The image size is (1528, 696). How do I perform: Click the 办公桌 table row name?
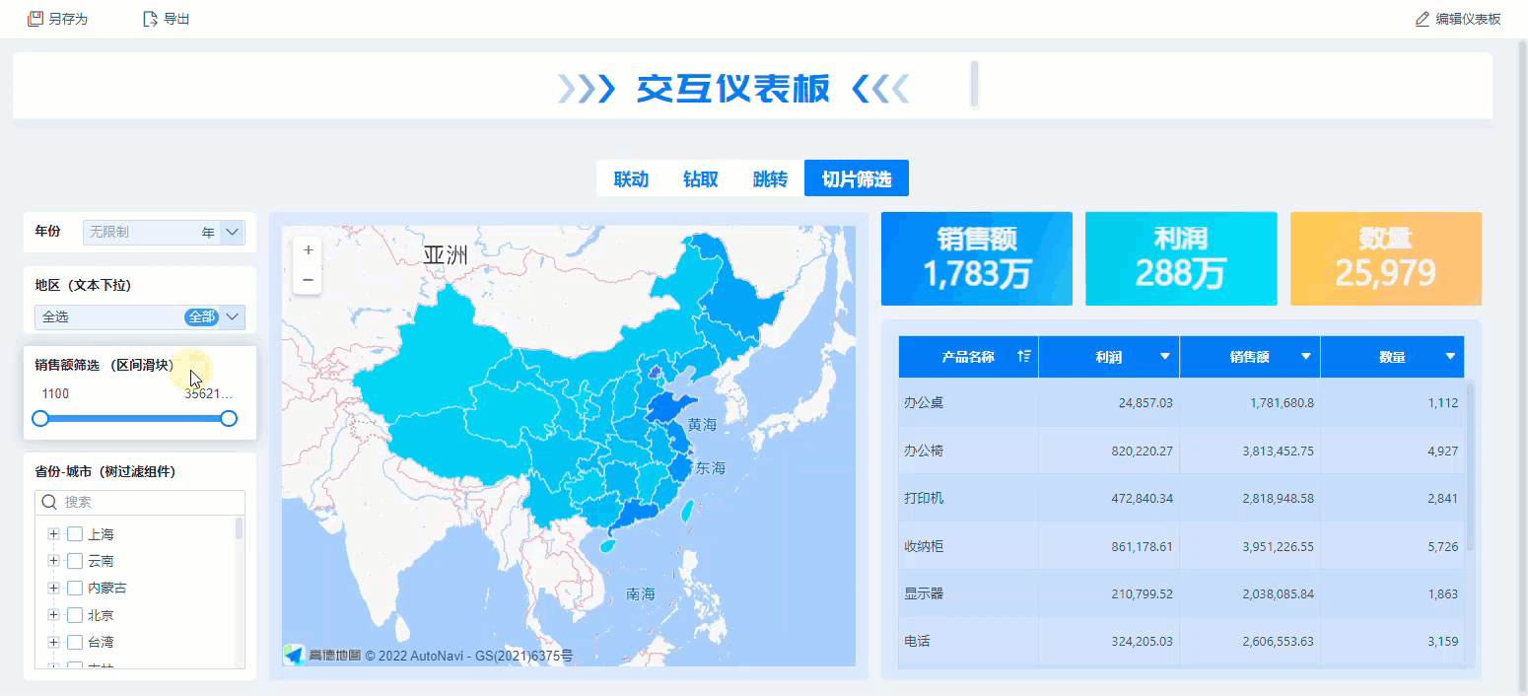pos(924,402)
